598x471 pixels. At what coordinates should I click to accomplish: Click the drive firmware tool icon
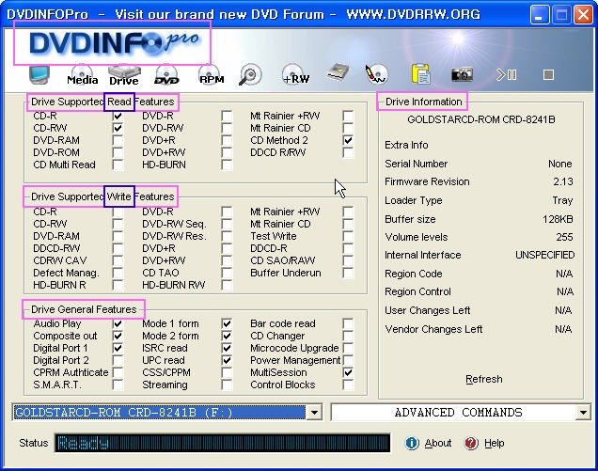338,72
